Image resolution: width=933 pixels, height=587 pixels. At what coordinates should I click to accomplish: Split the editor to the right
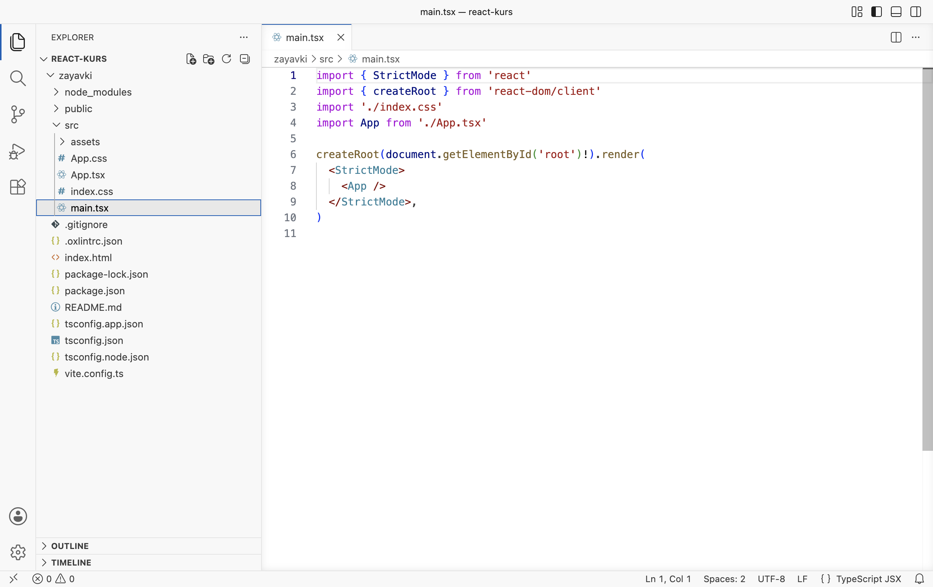[x=896, y=37]
